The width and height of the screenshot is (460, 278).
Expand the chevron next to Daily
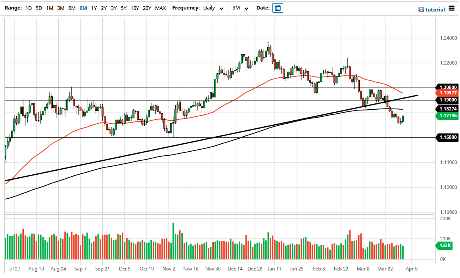[x=221, y=8]
